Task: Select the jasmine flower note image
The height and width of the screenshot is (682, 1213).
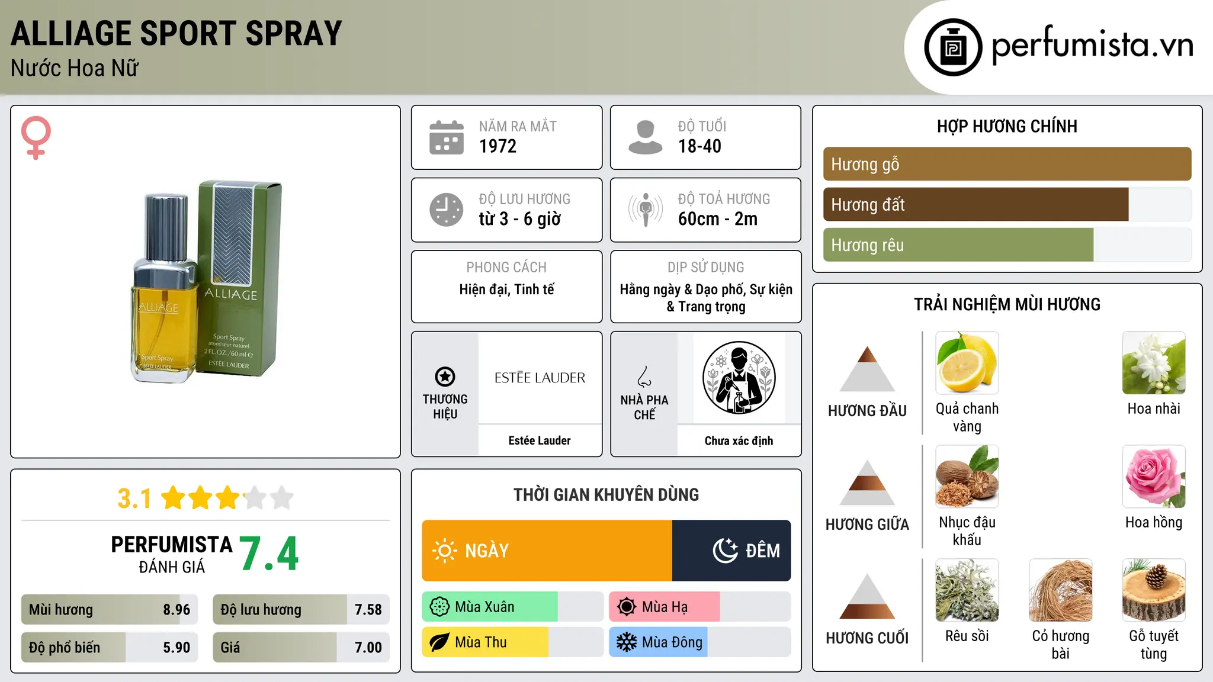Action: pyautogui.click(x=1154, y=363)
